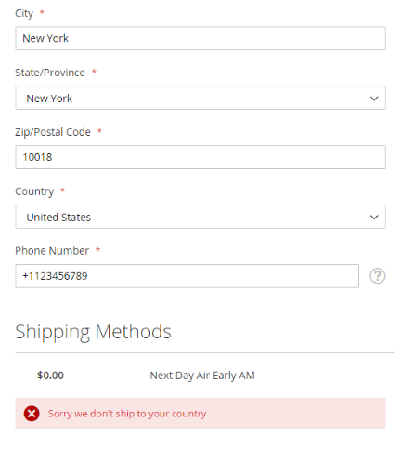Click the Shipping Methods heading
Screen dimensions: 400x449
click(x=93, y=332)
